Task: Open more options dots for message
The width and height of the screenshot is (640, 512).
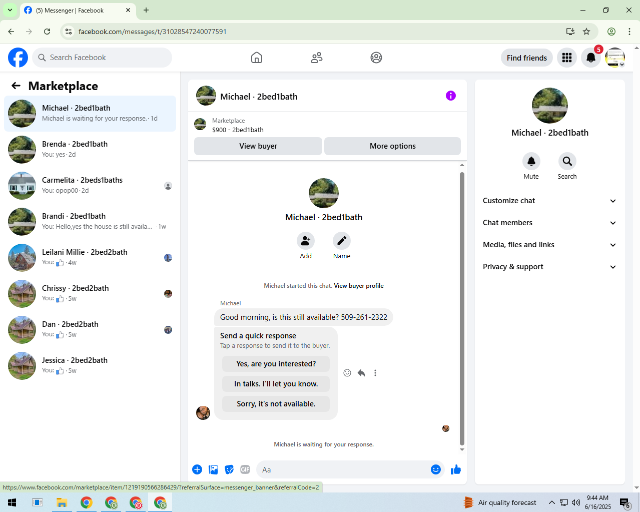Action: tap(375, 373)
